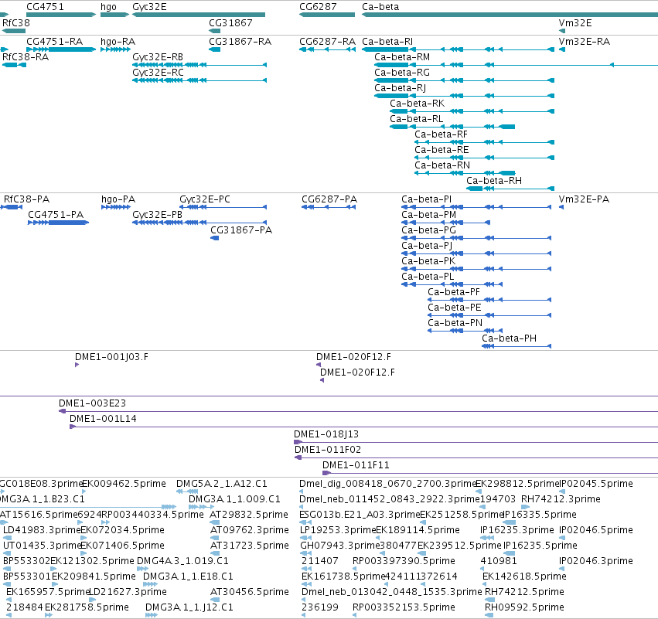This screenshot has height=619, width=658.
Task: Open protein CG6287-PA
Action: click(x=329, y=199)
